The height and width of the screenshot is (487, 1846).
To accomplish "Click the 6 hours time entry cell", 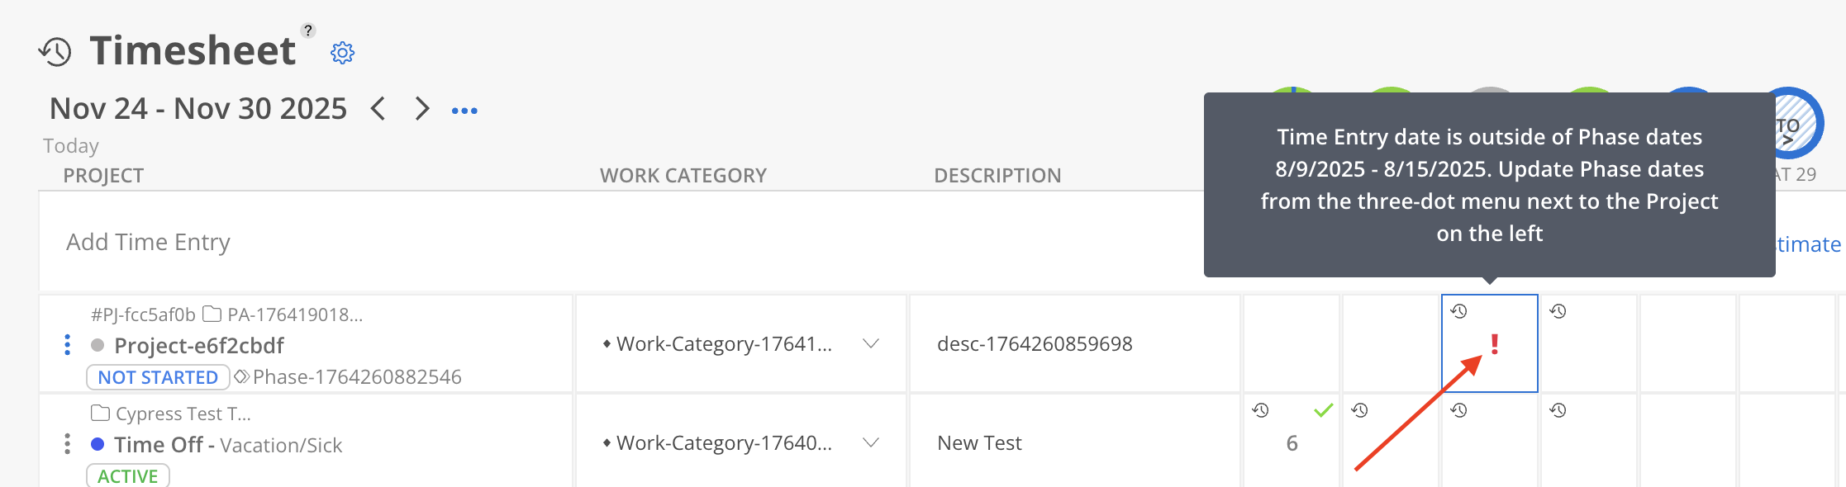I will click(x=1292, y=444).
